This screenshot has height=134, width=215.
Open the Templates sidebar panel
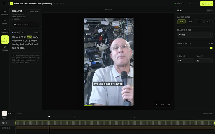pos(5,13)
